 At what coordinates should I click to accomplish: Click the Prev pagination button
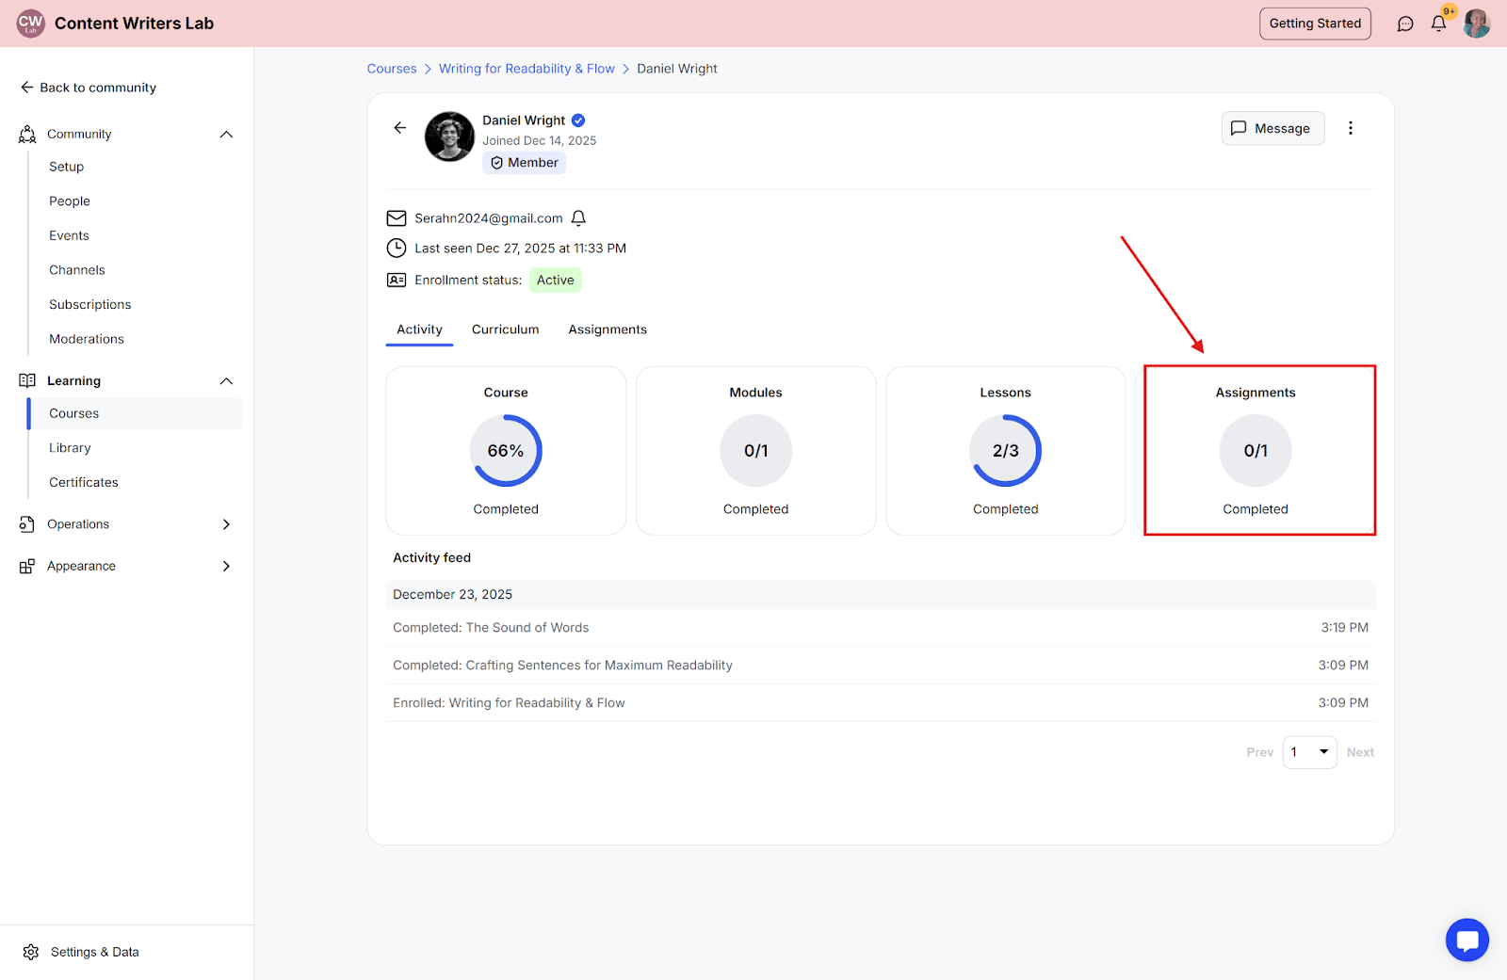click(x=1259, y=752)
